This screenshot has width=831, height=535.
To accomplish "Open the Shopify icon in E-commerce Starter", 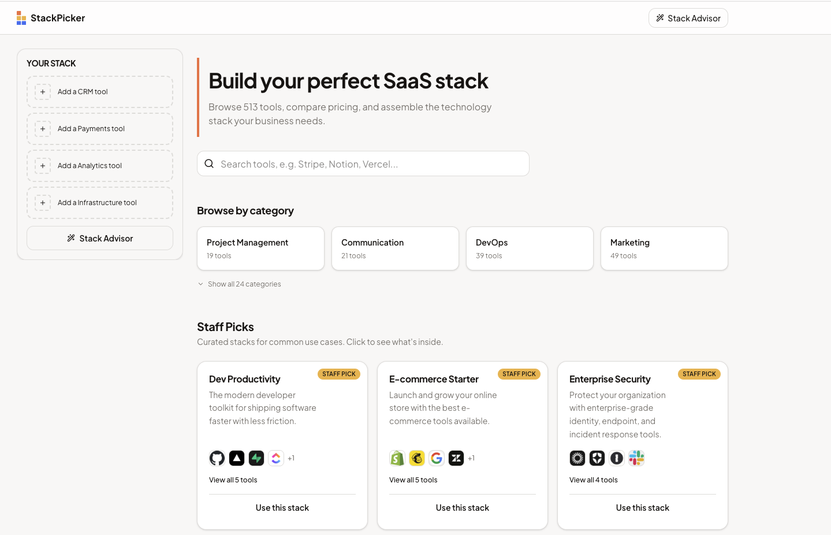I will tap(397, 458).
